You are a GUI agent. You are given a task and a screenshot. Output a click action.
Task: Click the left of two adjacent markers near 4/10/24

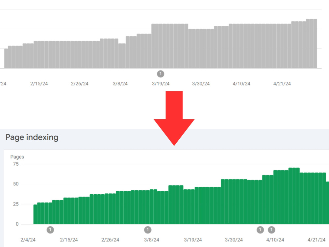coord(260,230)
